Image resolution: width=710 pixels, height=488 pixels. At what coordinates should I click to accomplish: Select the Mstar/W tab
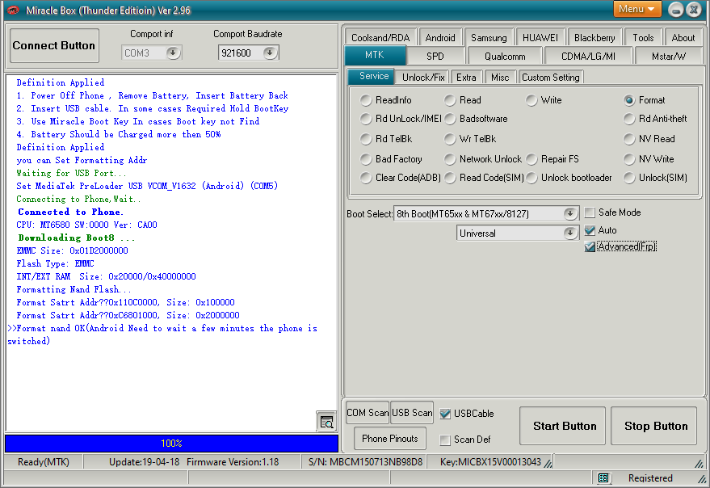pyautogui.click(x=668, y=57)
